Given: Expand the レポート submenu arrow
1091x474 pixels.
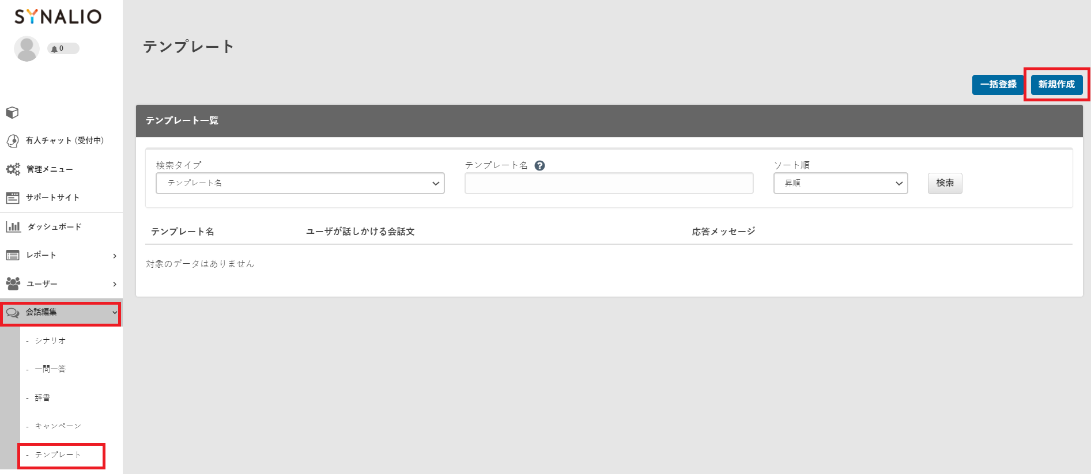Looking at the screenshot, I should tap(115, 256).
